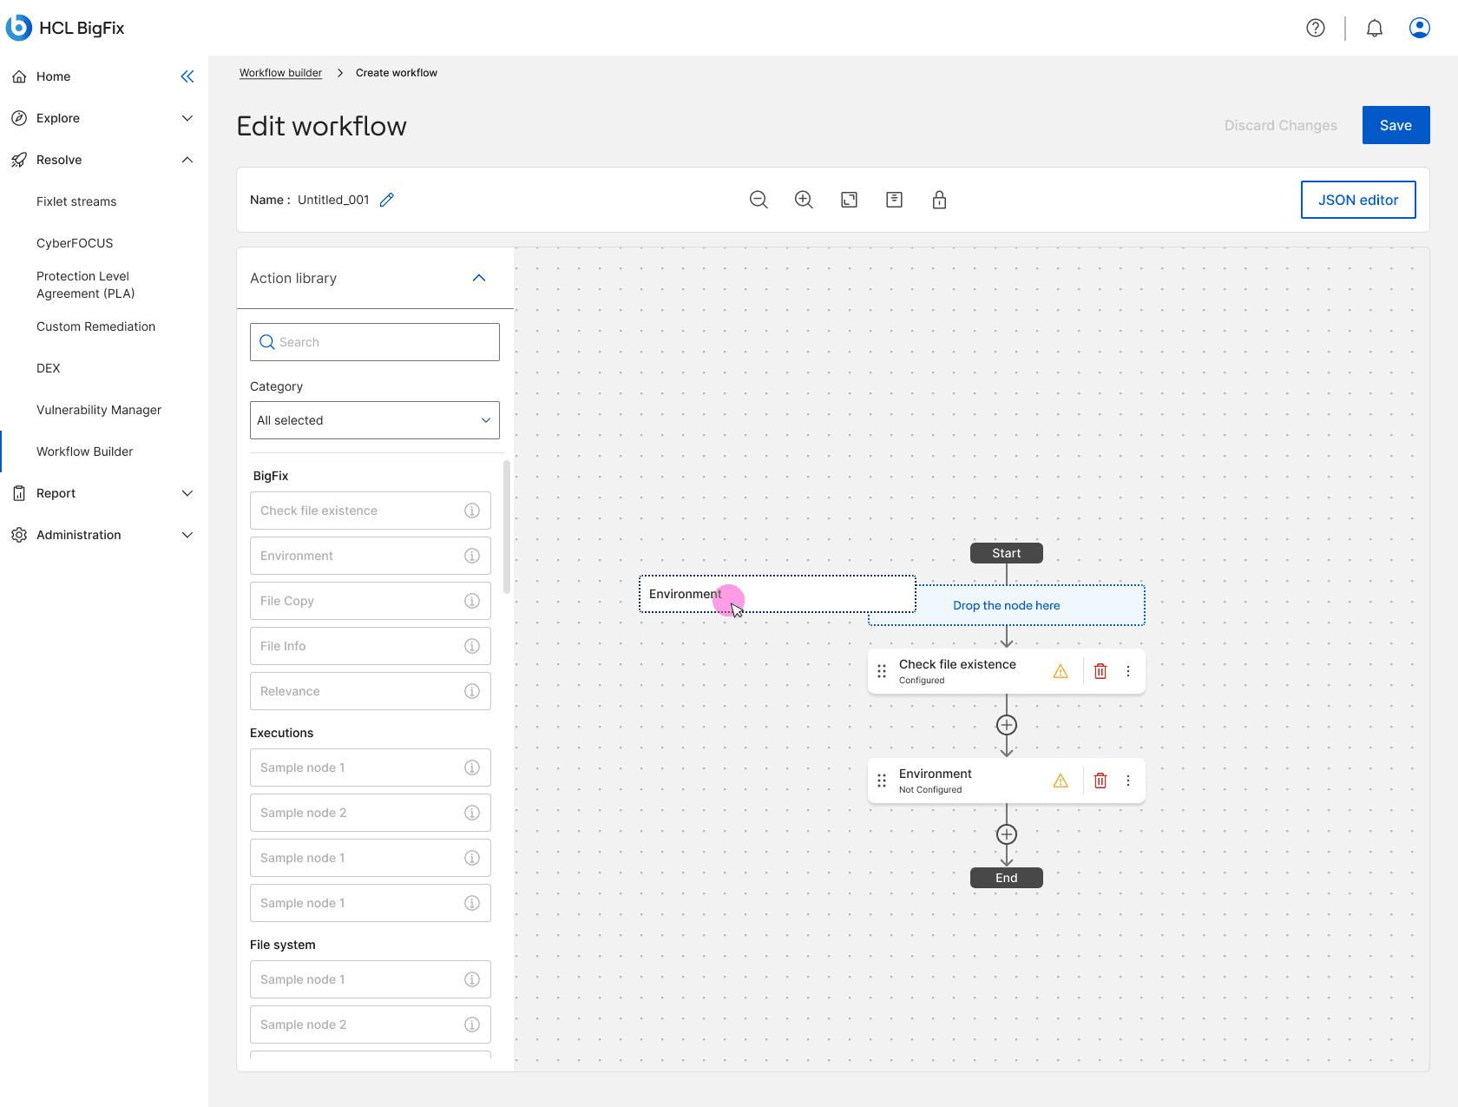Viewport: 1458px width, 1107px height.
Task: Show info for Sample node 2 under Executions
Action: (472, 813)
